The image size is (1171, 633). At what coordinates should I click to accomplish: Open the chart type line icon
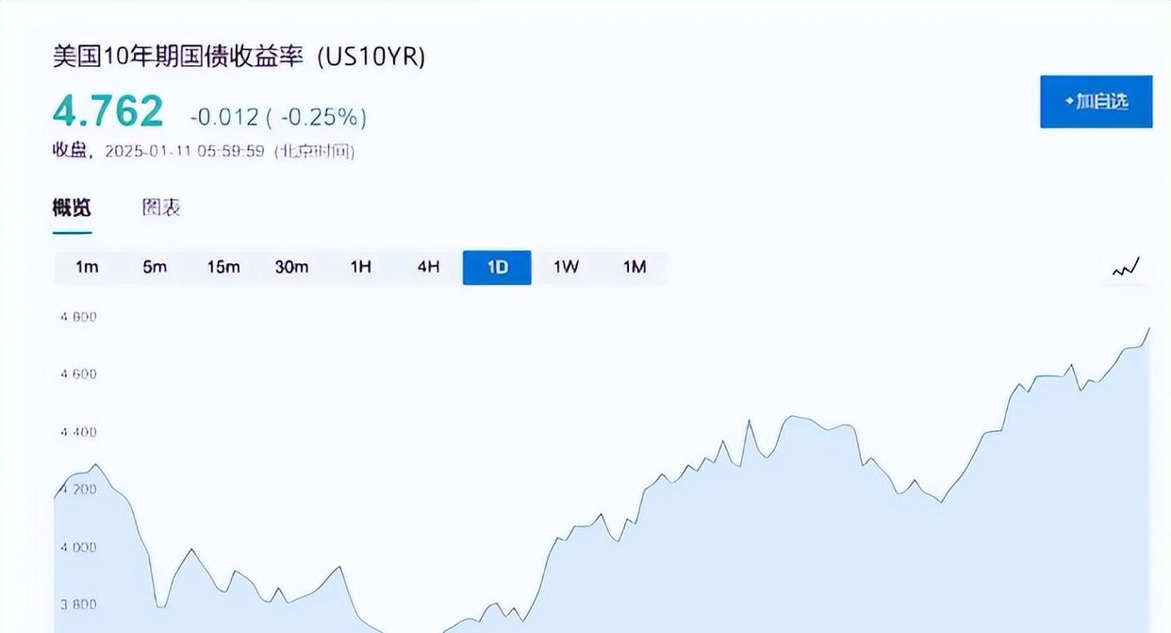click(1126, 268)
